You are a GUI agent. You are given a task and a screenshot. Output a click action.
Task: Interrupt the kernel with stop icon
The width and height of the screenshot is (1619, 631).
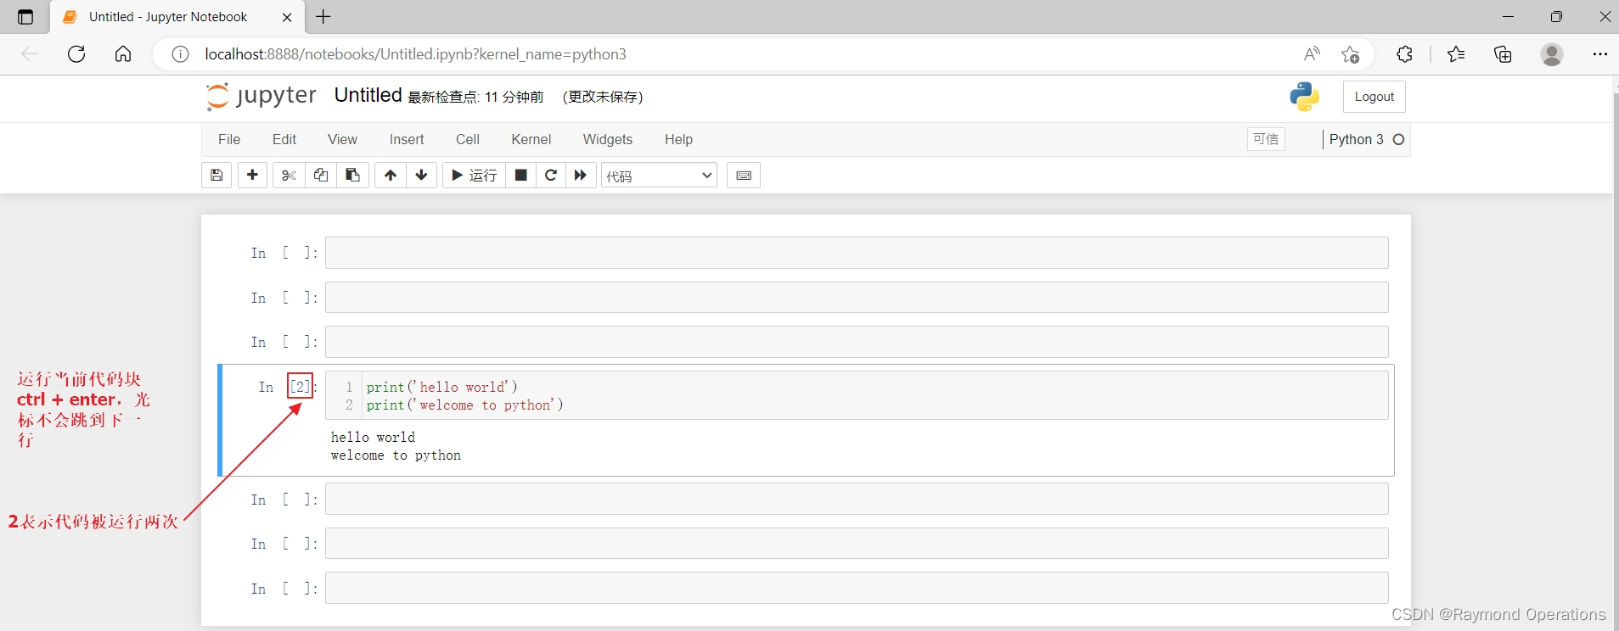point(521,176)
